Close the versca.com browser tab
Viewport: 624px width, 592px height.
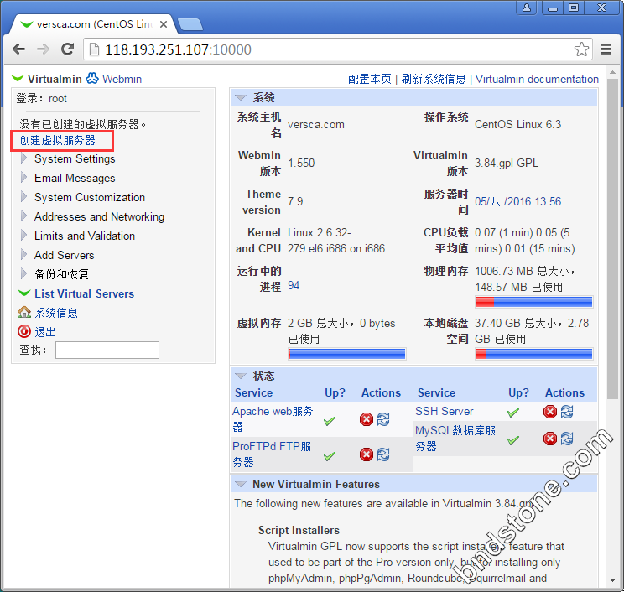pyautogui.click(x=163, y=24)
